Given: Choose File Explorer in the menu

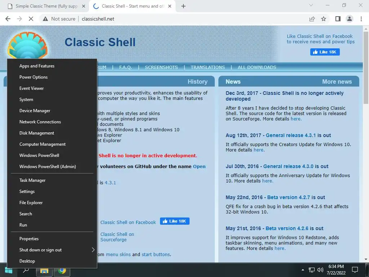Looking at the screenshot, I should coord(52,203).
